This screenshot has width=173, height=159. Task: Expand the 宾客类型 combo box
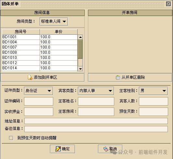pyautogui.click(x=96, y=91)
